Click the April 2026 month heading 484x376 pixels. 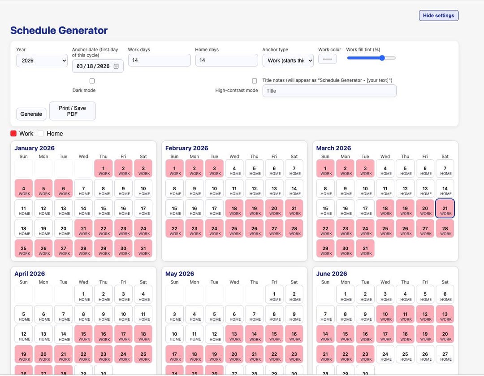(x=30, y=274)
